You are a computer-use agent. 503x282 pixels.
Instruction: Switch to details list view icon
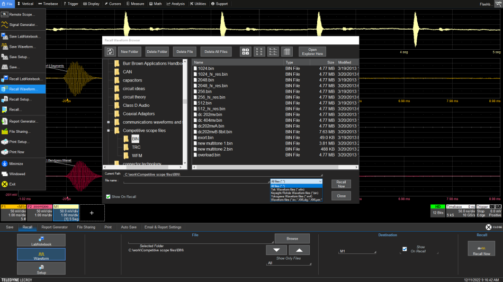click(x=286, y=51)
